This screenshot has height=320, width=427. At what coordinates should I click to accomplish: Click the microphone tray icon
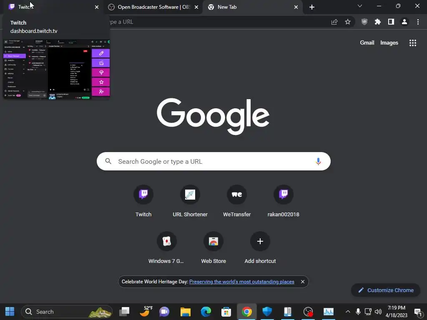pos(358,312)
